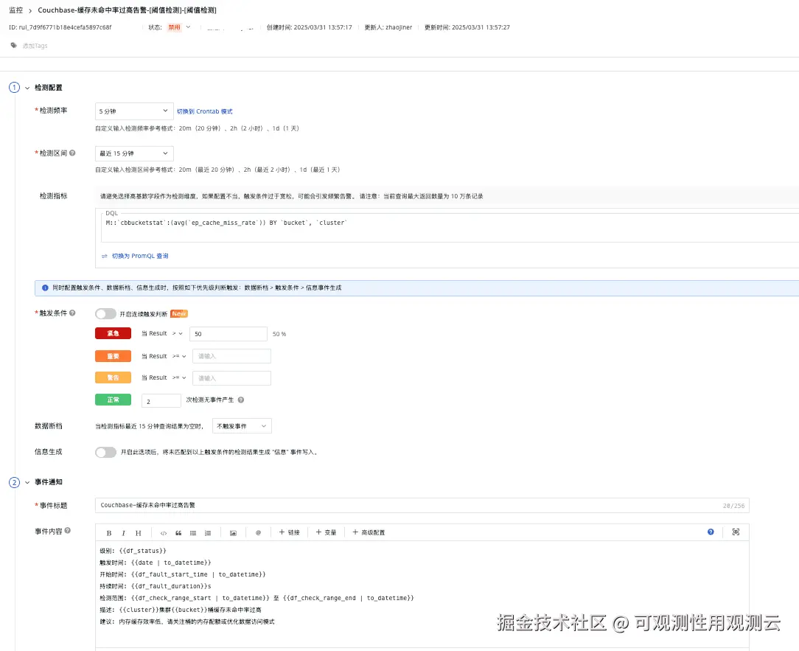Click the 紧急 threshold field containing 50
799x651 pixels.
[228, 334]
